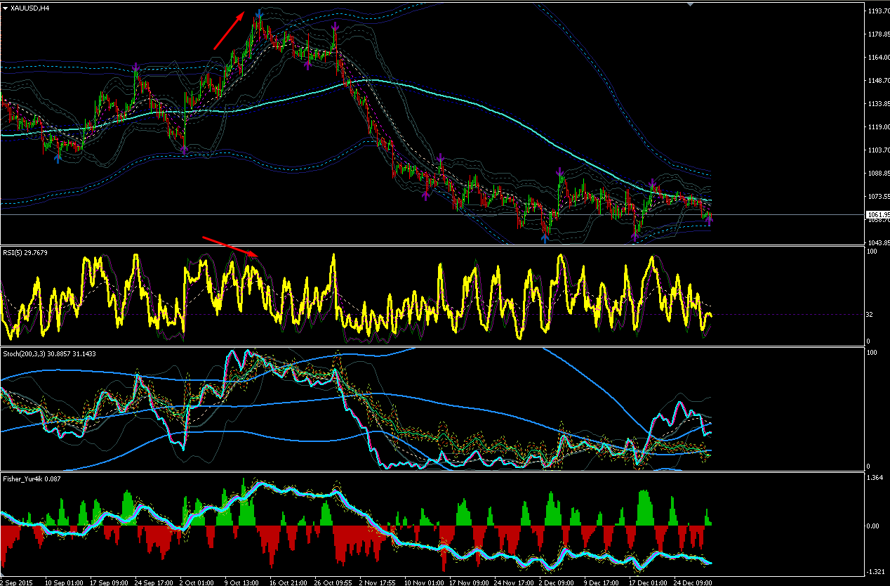Click the 1133.85 price scale value
This screenshot has width=890, height=586.
877,104
